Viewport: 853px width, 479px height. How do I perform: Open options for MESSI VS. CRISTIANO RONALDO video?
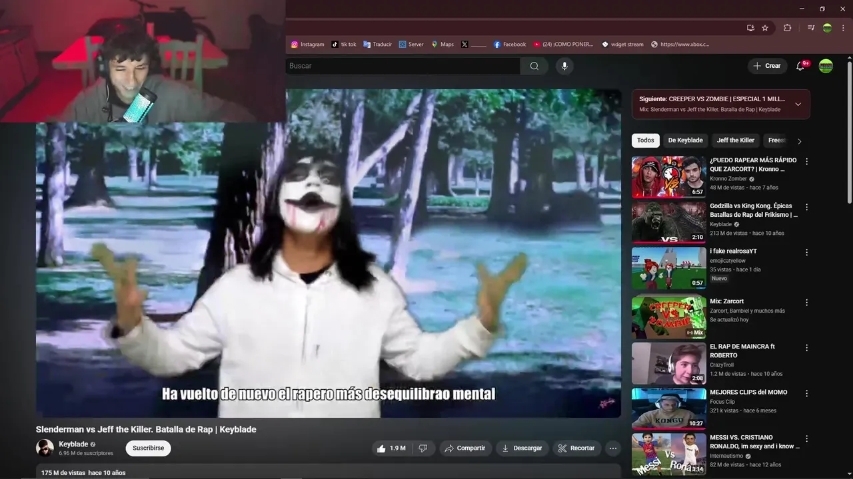tap(806, 438)
